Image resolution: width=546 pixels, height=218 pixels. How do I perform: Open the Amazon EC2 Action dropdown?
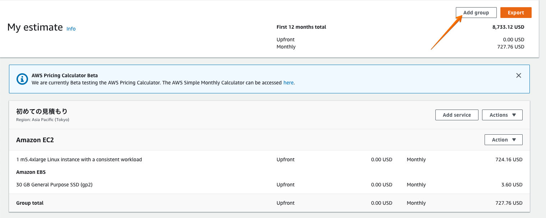[504, 140]
